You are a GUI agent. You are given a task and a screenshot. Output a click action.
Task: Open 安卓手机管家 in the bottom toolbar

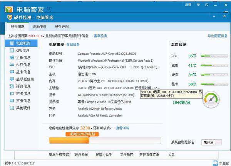tap(59, 155)
